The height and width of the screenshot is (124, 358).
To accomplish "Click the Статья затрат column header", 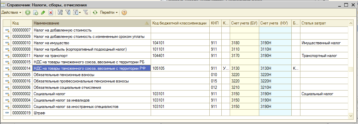I will 324,23.
